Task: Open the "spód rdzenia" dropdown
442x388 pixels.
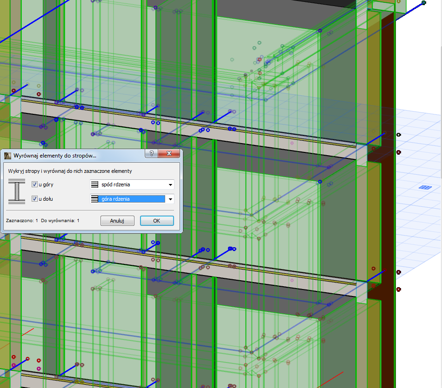Action: click(169, 184)
